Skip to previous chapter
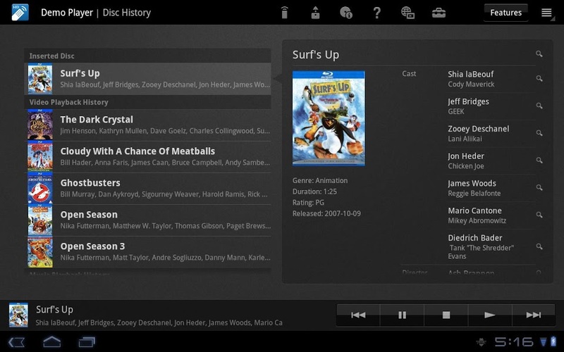This screenshot has width=564, height=352. pyautogui.click(x=358, y=315)
